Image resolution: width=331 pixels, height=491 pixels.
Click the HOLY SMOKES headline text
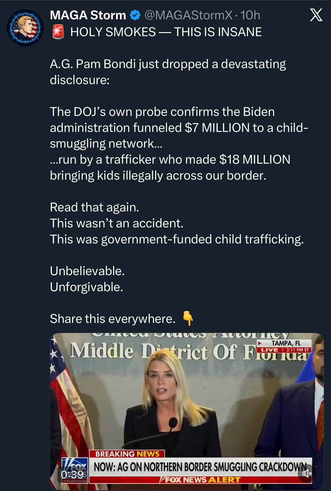click(166, 32)
